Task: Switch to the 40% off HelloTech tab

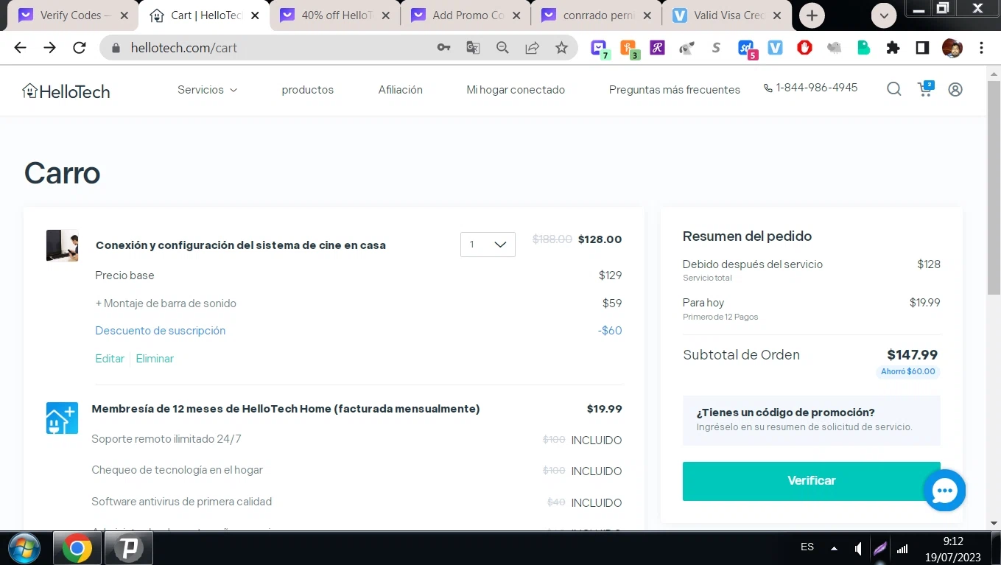Action: (x=335, y=15)
